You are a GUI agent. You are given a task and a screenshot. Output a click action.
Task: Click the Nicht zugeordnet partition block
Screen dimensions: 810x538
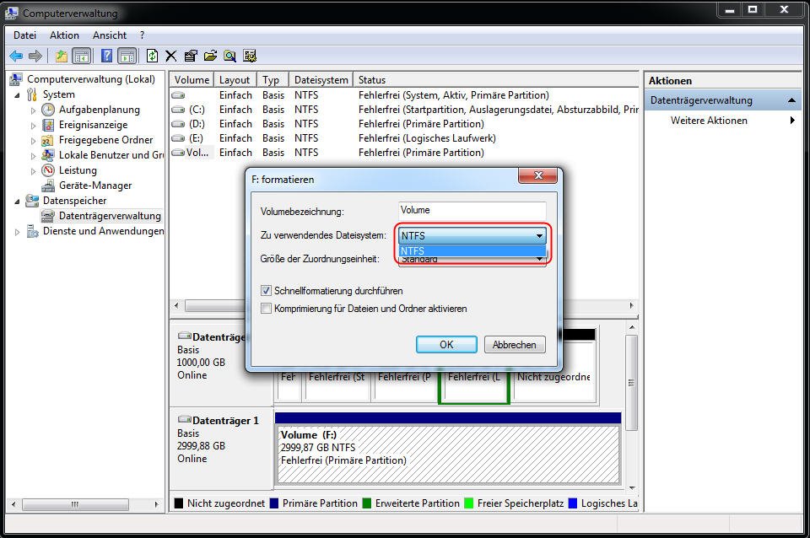click(555, 371)
